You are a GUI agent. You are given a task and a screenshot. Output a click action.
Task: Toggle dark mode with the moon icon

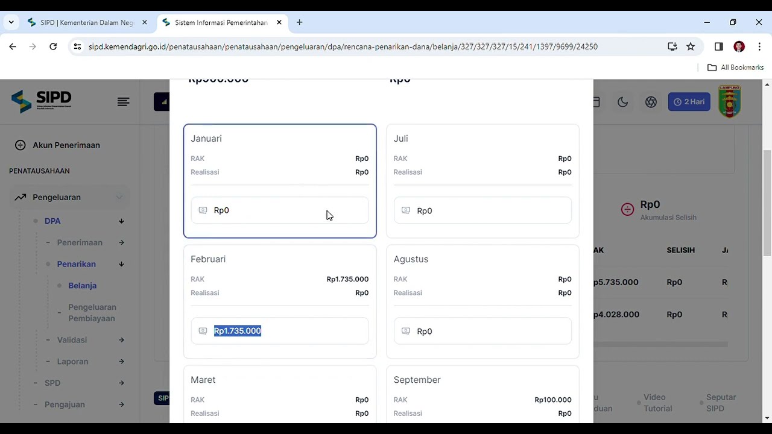tap(622, 102)
